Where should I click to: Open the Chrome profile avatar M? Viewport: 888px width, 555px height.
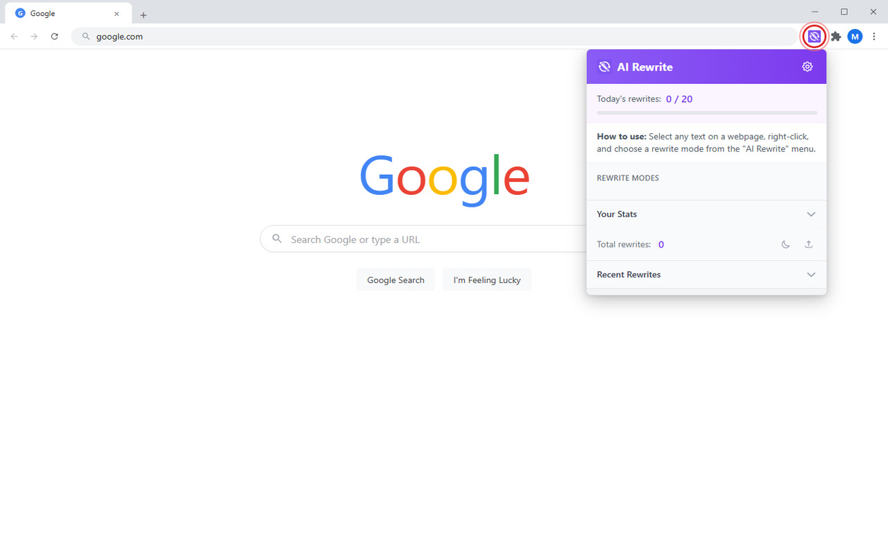(x=855, y=36)
